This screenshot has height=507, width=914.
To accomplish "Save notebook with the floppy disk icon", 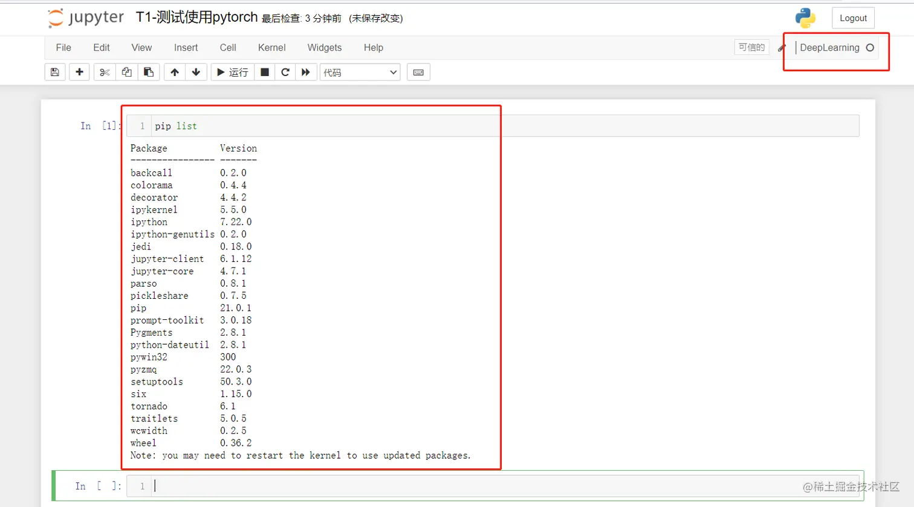I will [55, 72].
